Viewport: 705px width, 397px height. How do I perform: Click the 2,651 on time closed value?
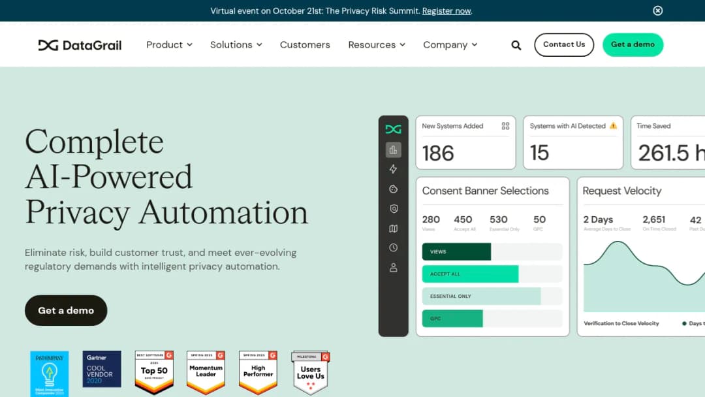653,219
